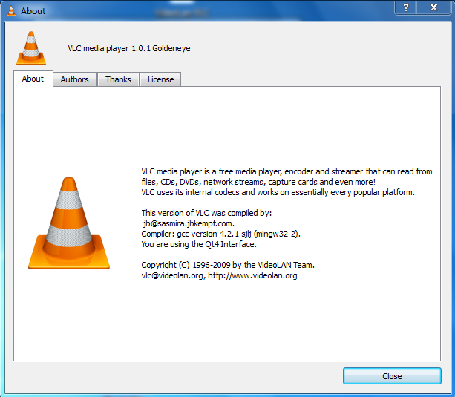Click the 'VLC uses its internal codecs' sentence
The width and height of the screenshot is (455, 397).
tap(278, 192)
